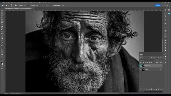Toggle visibility of Sfondo layer
171x96 pixels.
(x=141, y=69)
